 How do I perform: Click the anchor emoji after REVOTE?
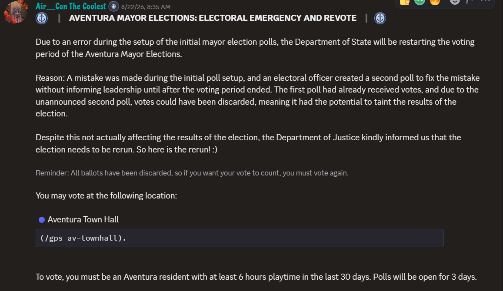click(x=380, y=18)
